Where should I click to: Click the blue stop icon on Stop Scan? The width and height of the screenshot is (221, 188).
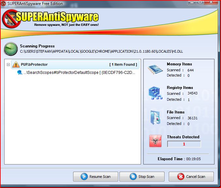coord(133,177)
